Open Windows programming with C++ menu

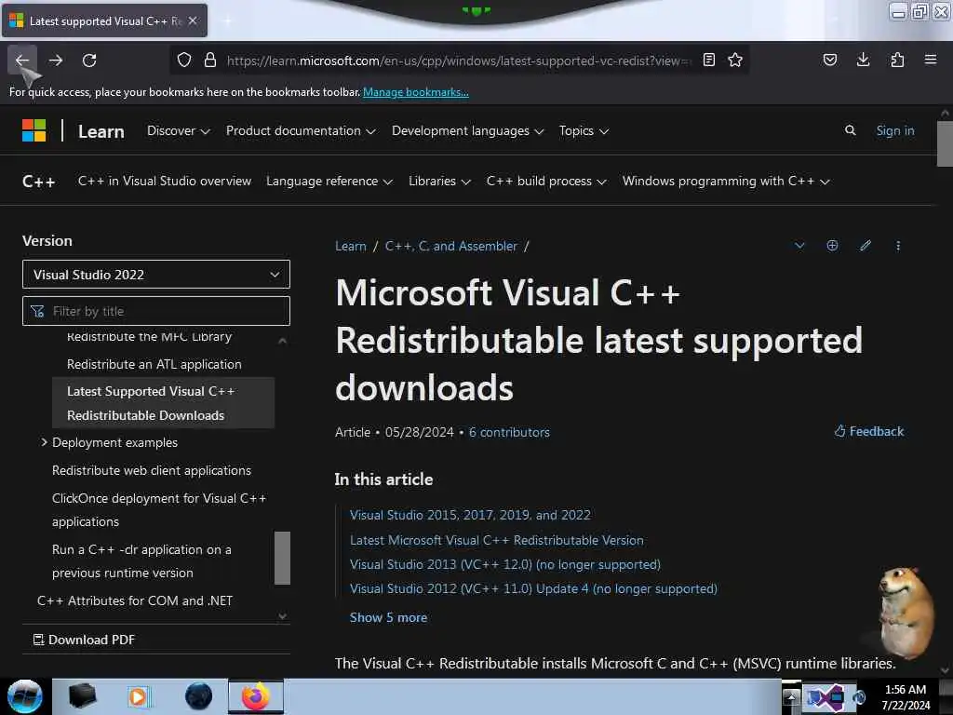726,182
